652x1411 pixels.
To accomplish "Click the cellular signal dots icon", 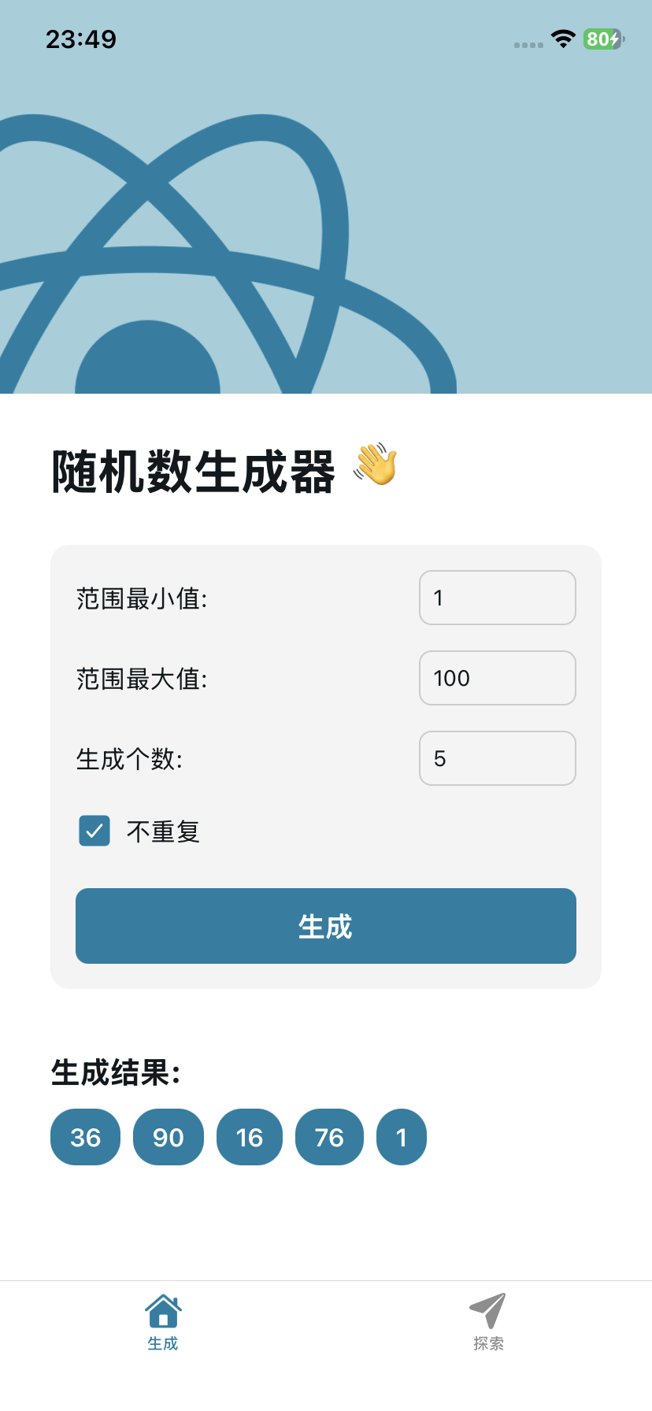I will 528,45.
